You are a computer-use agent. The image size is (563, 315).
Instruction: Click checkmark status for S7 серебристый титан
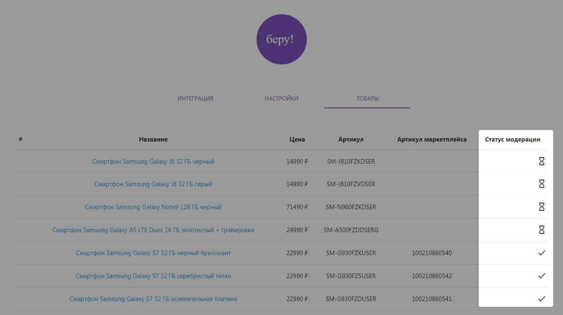[x=542, y=276]
